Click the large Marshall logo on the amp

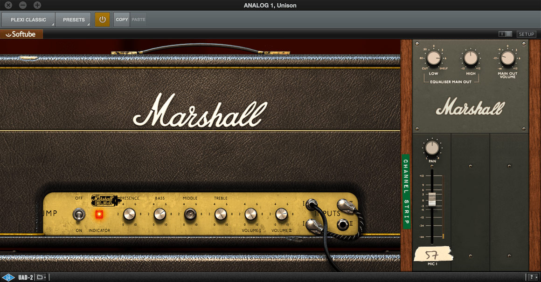[200, 111]
